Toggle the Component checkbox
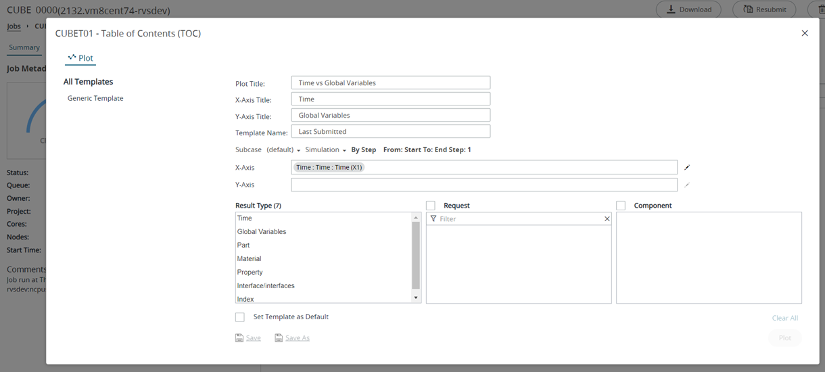Screen dimensions: 825x372 coord(621,206)
